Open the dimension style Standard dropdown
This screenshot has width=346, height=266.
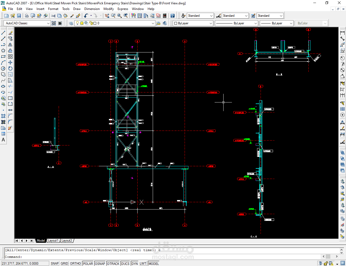246,16
